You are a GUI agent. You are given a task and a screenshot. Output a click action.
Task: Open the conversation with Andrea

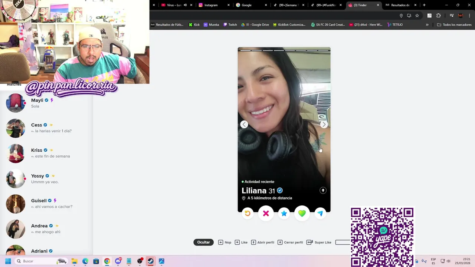[46, 229]
